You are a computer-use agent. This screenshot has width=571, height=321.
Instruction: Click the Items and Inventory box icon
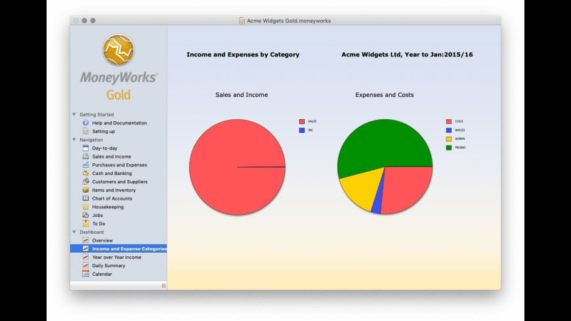pos(85,190)
